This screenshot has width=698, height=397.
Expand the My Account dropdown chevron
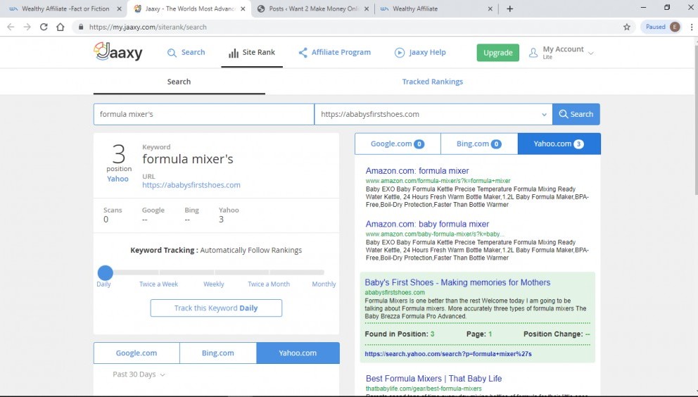tap(591, 53)
